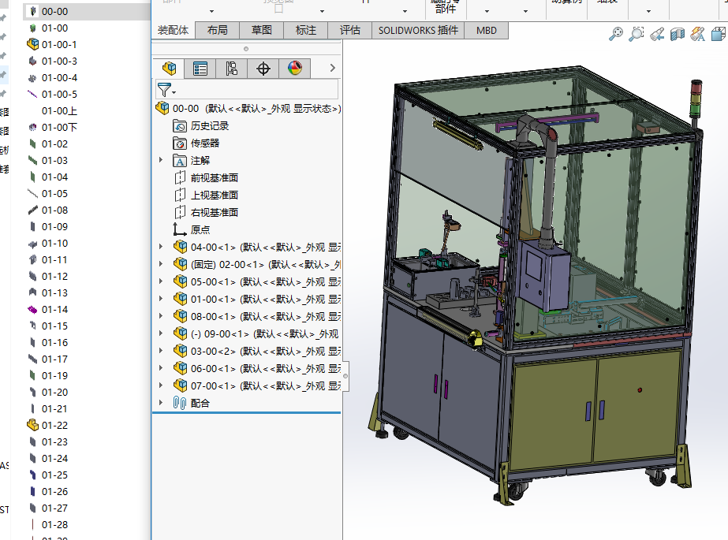
Task: Open the DisplayManager color ball tab
Action: (295, 69)
